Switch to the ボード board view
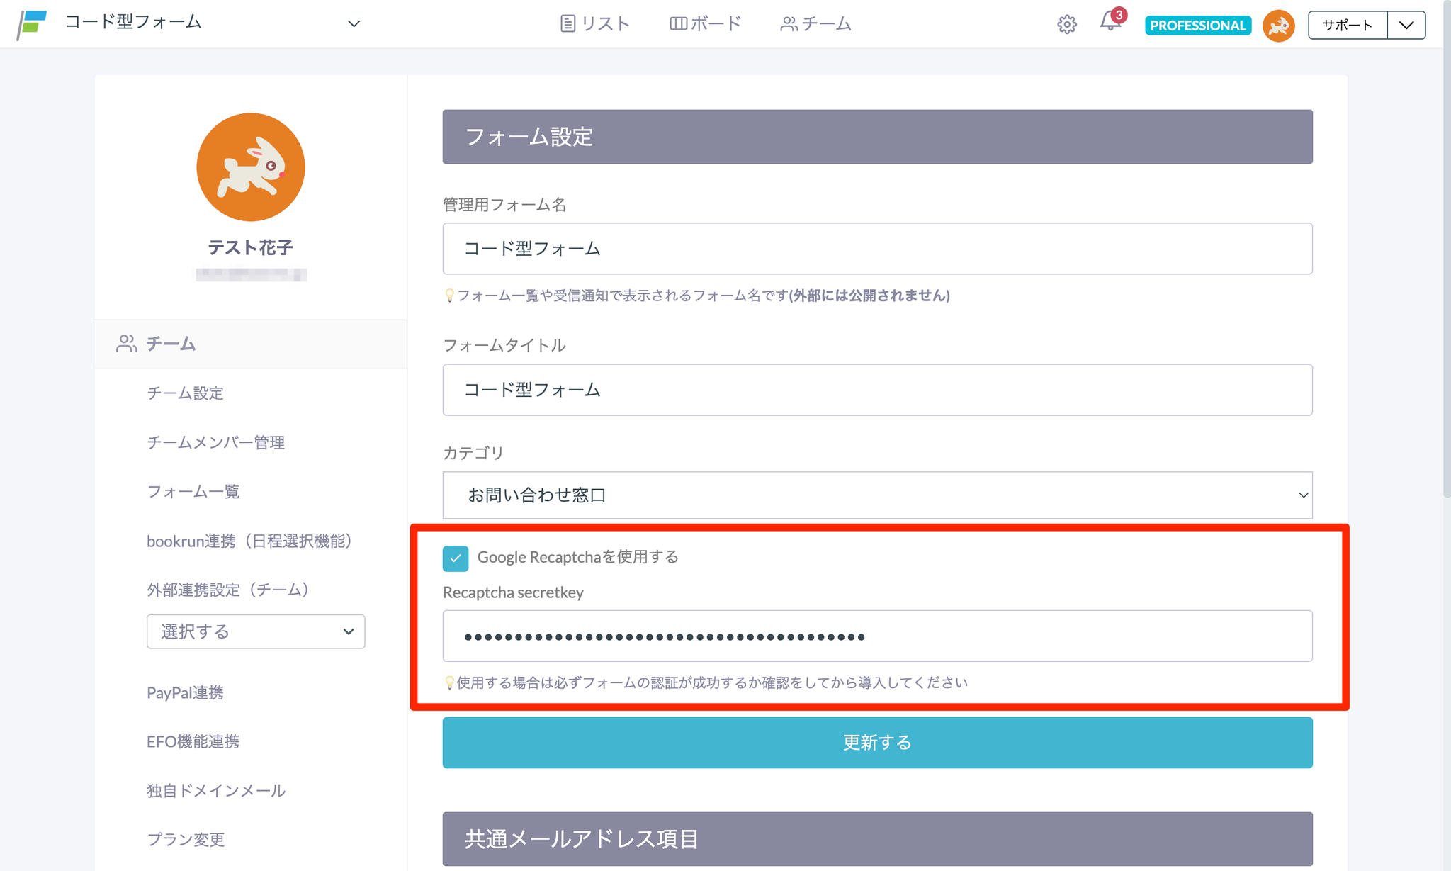Viewport: 1451px width, 871px height. tap(706, 24)
